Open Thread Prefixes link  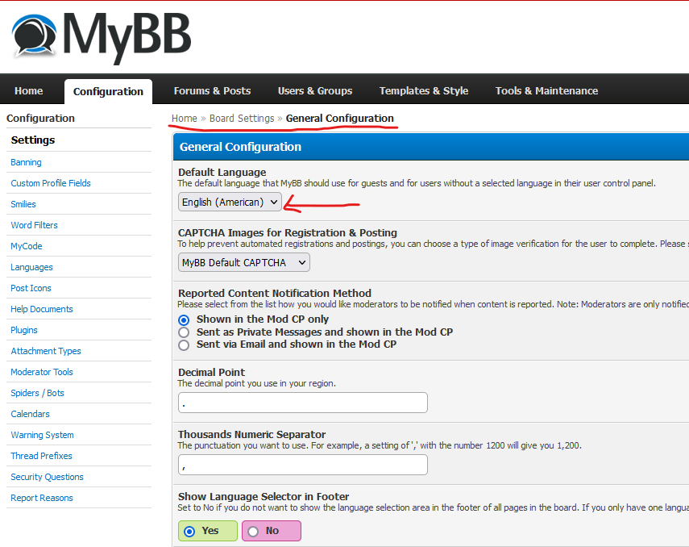click(x=41, y=456)
